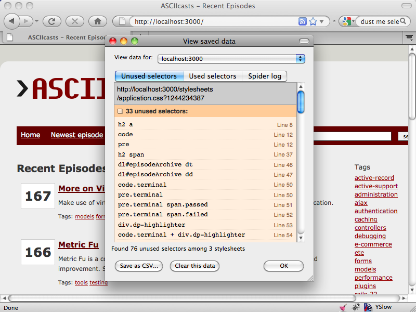The width and height of the screenshot is (416, 312).
Task: Select the 'h2 a' selector row
Action: click(x=205, y=124)
